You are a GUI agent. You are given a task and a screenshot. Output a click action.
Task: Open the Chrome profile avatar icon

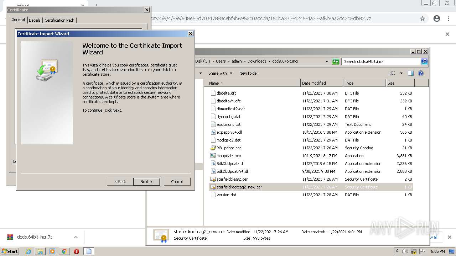pos(437,18)
